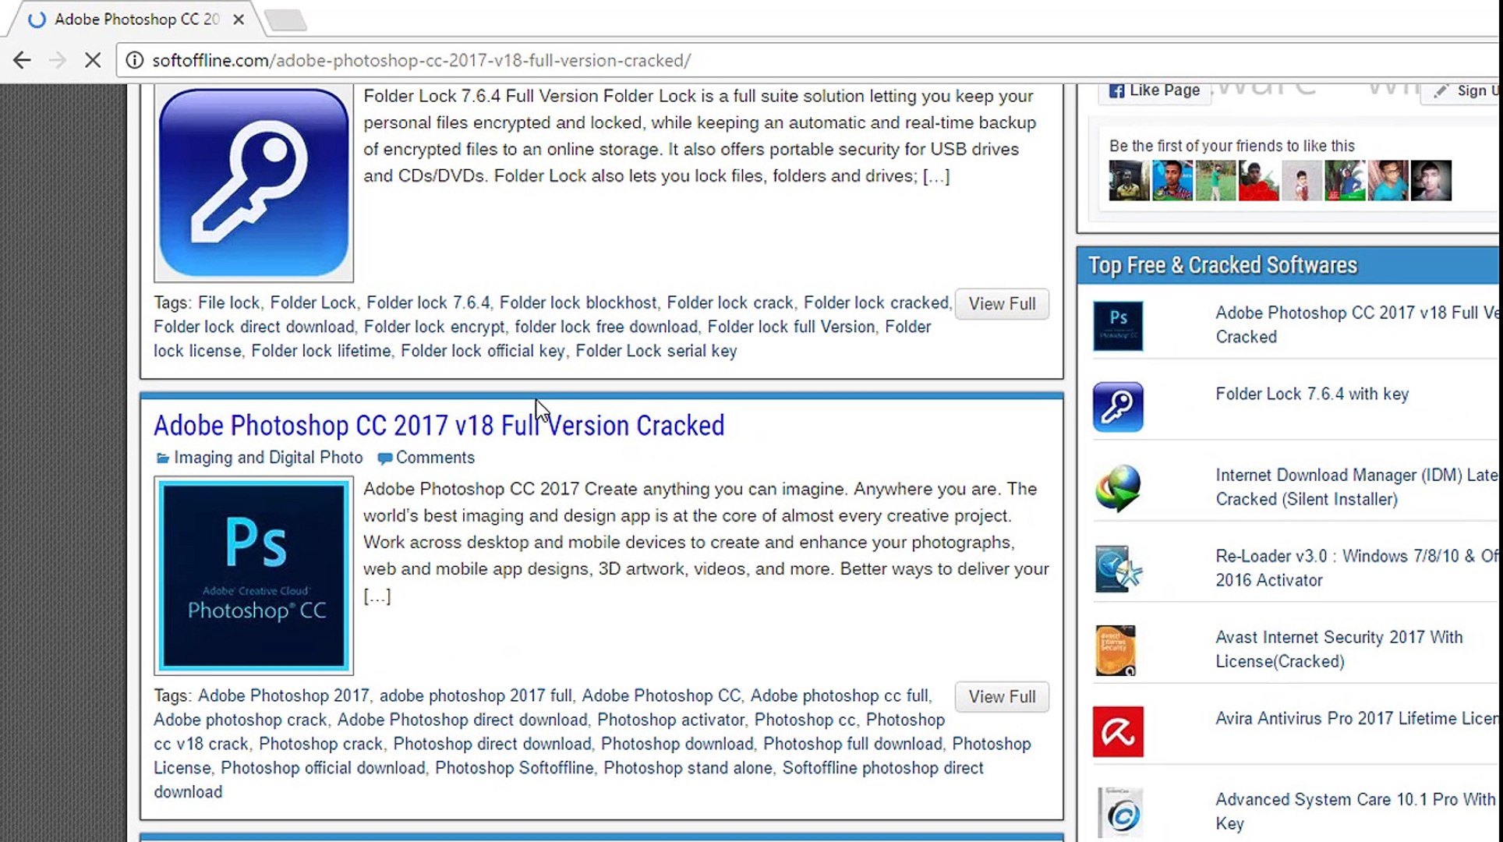Click the Avira Antivirus red icon in sidebar
Image resolution: width=1503 pixels, height=842 pixels.
(1117, 731)
